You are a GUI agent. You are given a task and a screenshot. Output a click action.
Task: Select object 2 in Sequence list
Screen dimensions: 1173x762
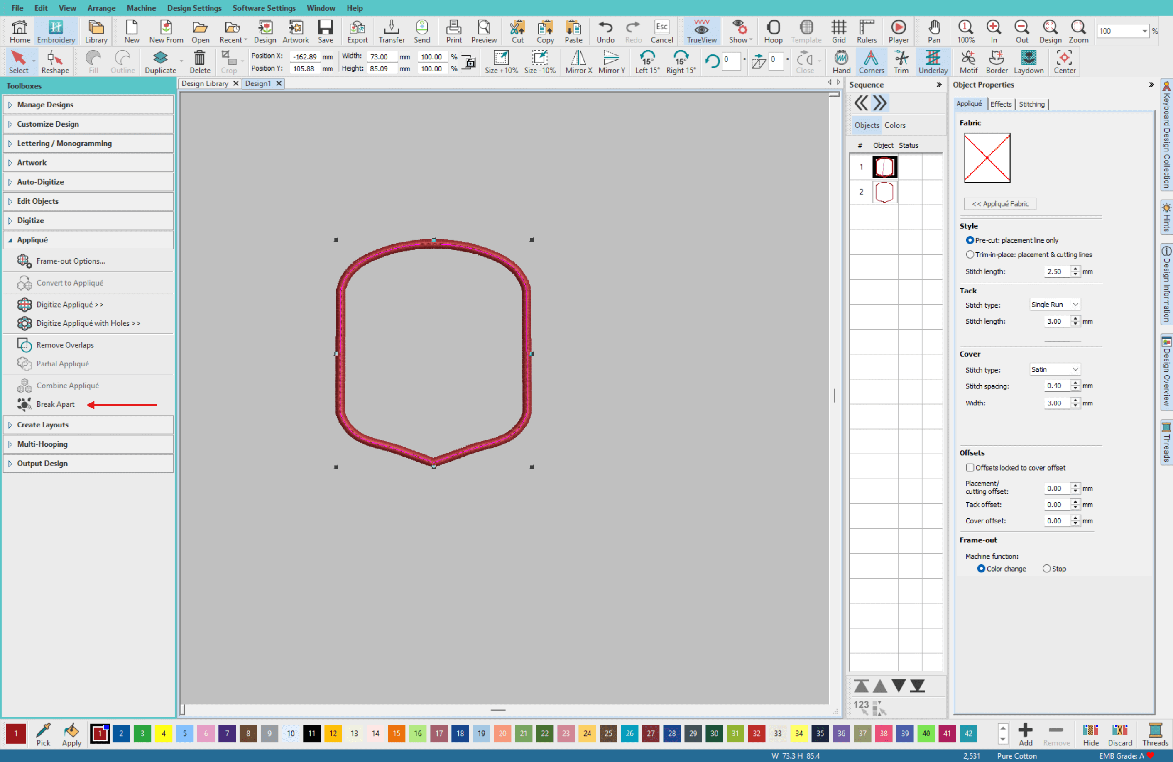[884, 192]
